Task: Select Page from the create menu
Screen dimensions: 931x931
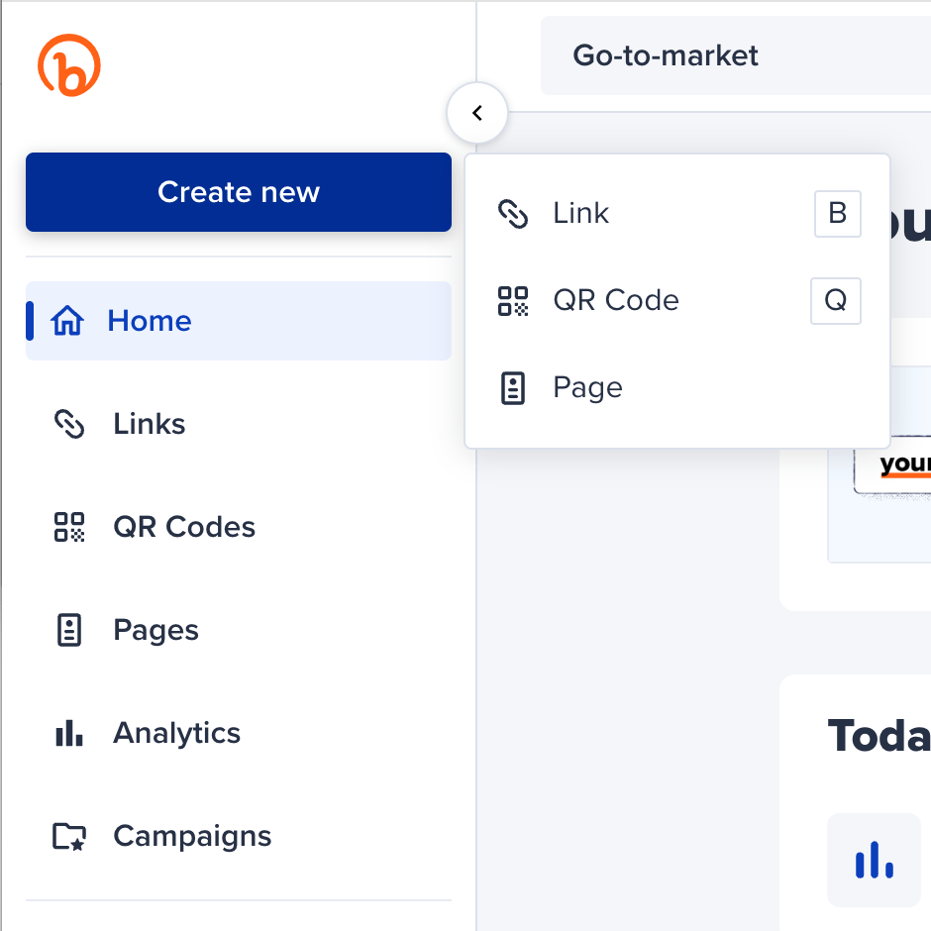Action: coord(587,387)
